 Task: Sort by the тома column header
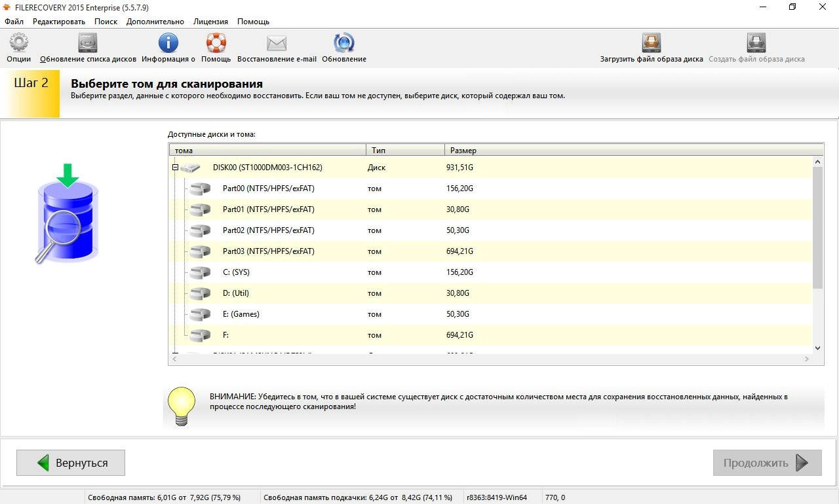tap(267, 151)
